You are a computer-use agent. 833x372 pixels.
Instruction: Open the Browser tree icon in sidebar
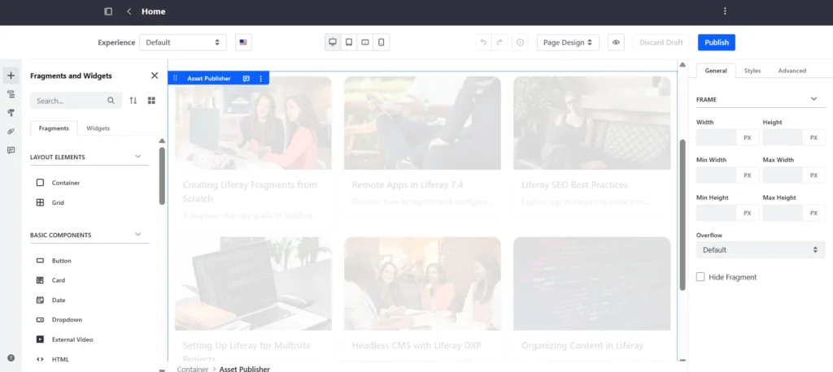point(11,94)
